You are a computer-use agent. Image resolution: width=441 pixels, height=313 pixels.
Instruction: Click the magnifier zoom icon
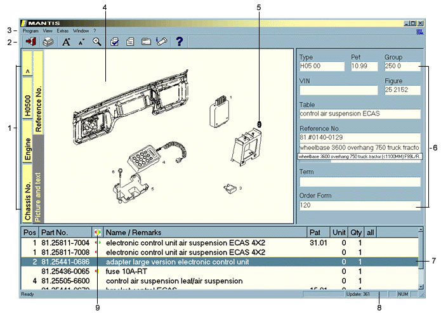click(x=97, y=42)
